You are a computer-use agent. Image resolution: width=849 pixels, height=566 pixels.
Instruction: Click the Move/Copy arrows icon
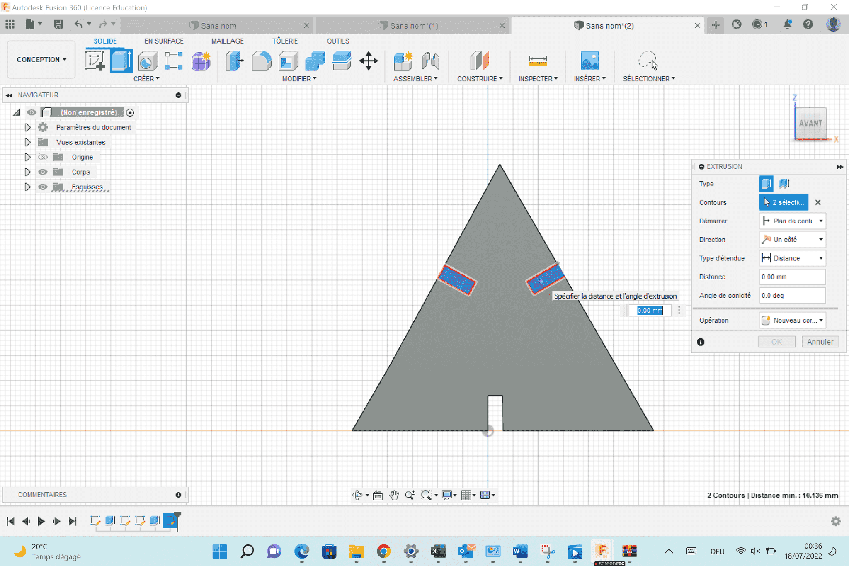tap(368, 61)
